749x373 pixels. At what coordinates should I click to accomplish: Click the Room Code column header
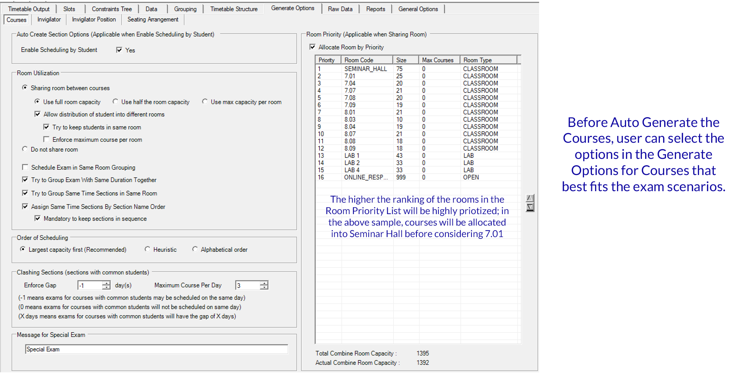coord(367,60)
